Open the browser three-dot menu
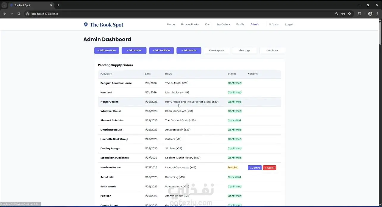This screenshot has width=382, height=207. click(377, 14)
